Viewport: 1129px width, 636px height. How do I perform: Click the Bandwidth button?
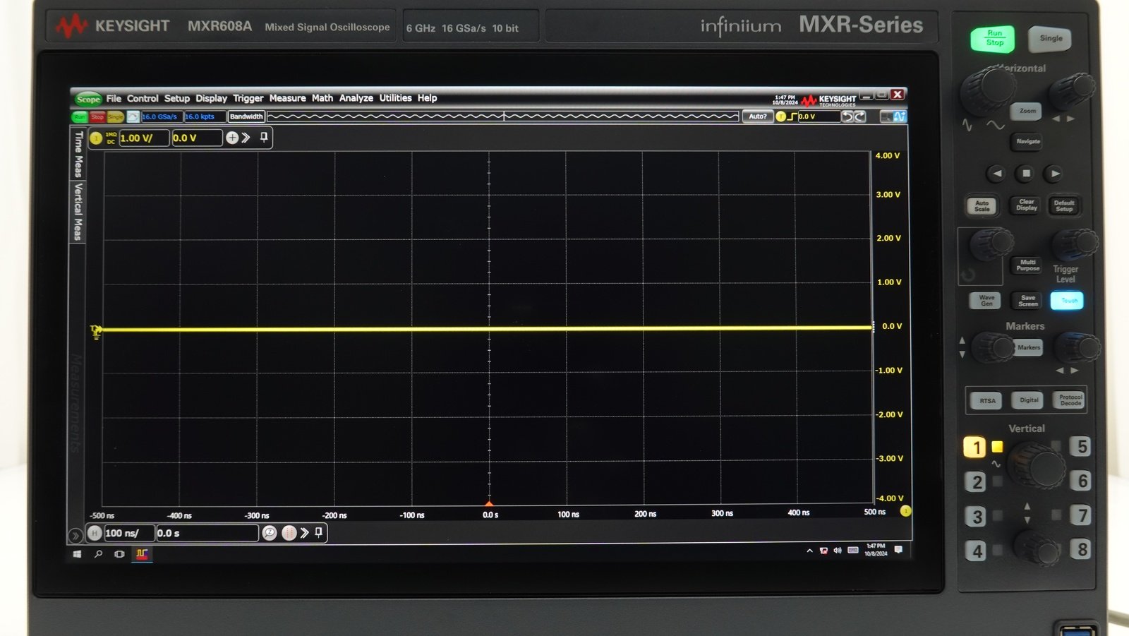(246, 116)
